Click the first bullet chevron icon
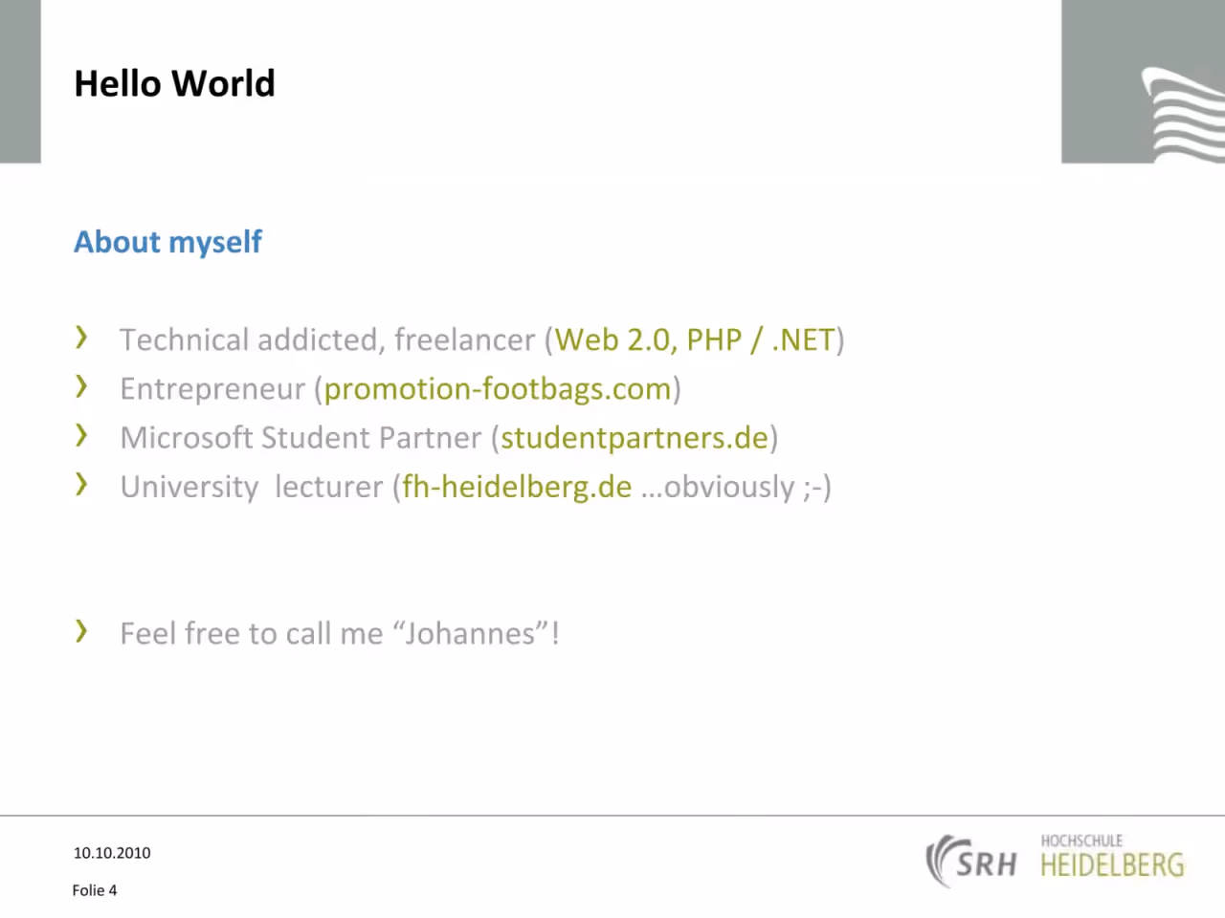1225x918 pixels. 82,337
